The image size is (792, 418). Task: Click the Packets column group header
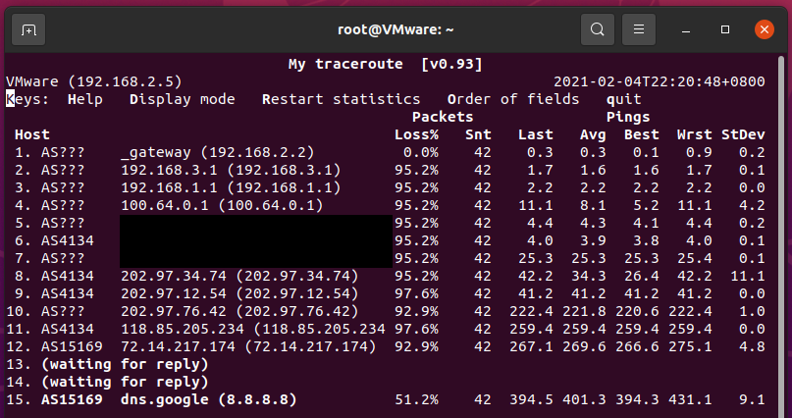pyautogui.click(x=443, y=117)
